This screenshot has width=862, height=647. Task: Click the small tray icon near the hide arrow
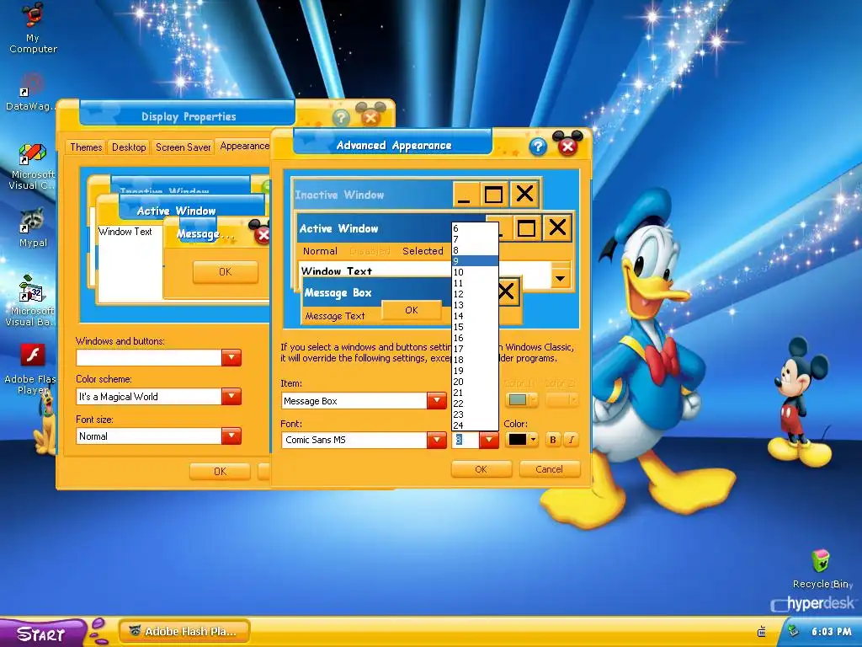[x=761, y=632]
